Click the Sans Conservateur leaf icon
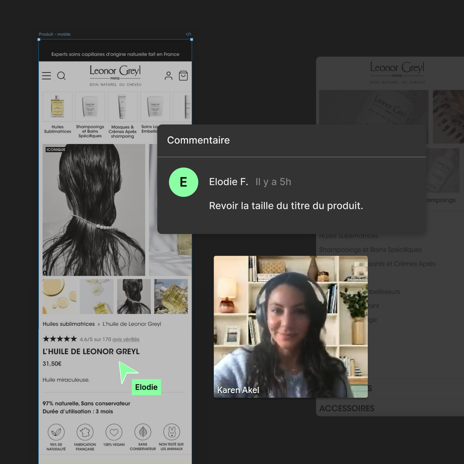The width and height of the screenshot is (464, 464). [142, 432]
